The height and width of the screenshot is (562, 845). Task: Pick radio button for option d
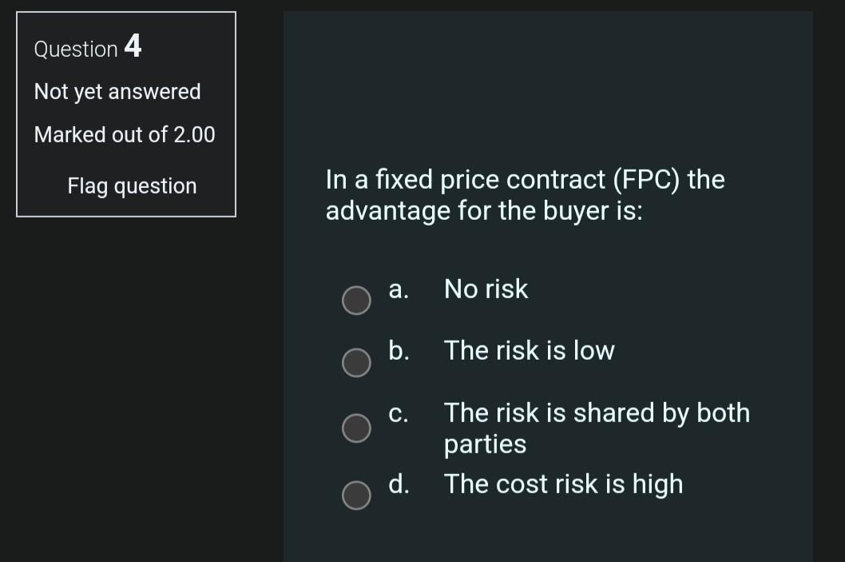pos(356,495)
